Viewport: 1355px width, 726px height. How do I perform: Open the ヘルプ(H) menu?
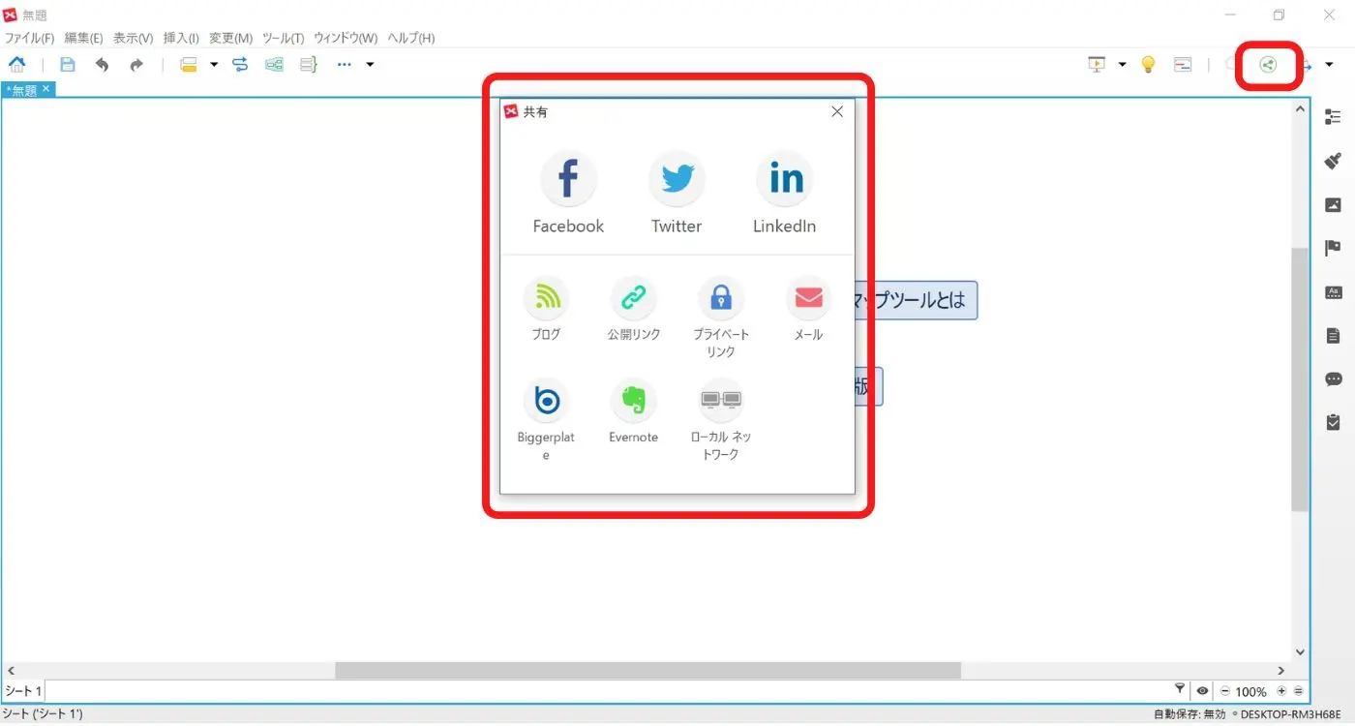(411, 39)
